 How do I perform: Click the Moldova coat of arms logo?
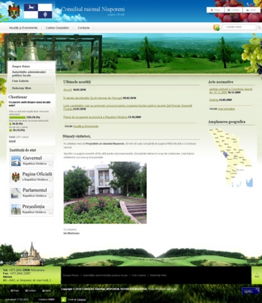(14, 11)
